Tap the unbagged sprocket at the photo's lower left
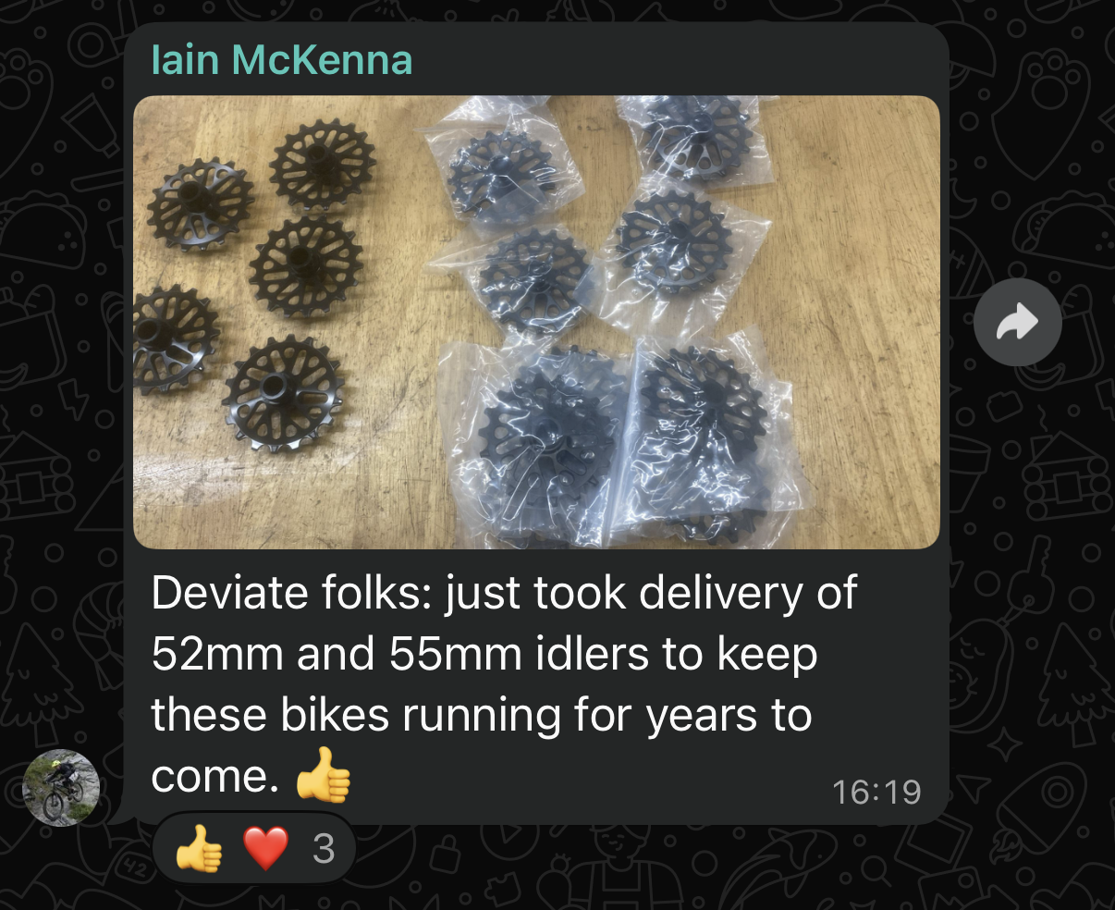Image resolution: width=1115 pixels, height=910 pixels. pos(281,393)
